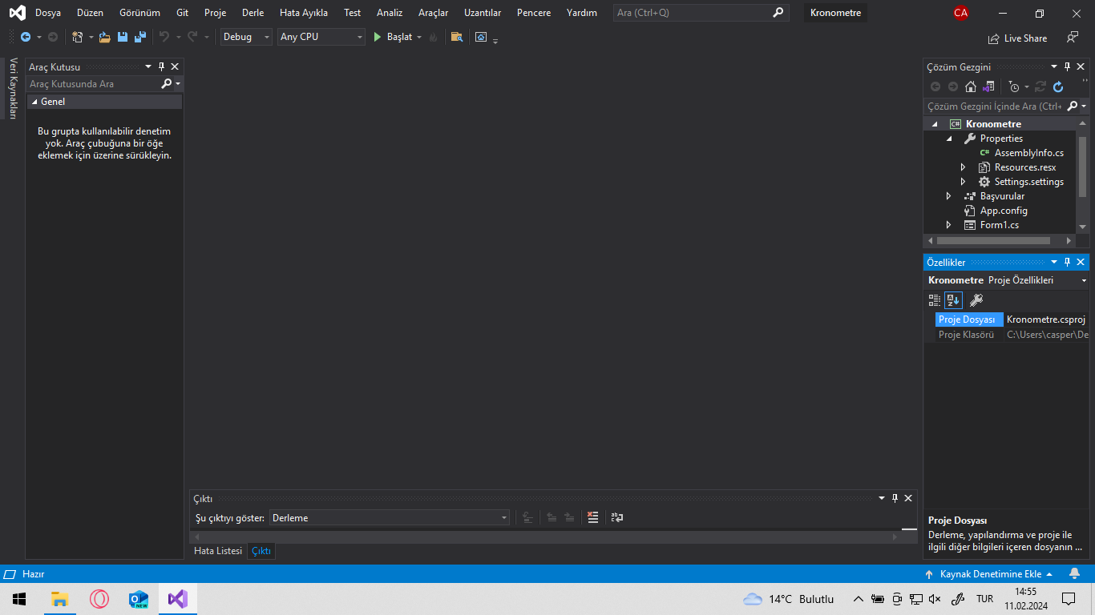Open the Kronometre Proje Özellikleri object dropdown
Screen dimensions: 1095x615
1084,280
